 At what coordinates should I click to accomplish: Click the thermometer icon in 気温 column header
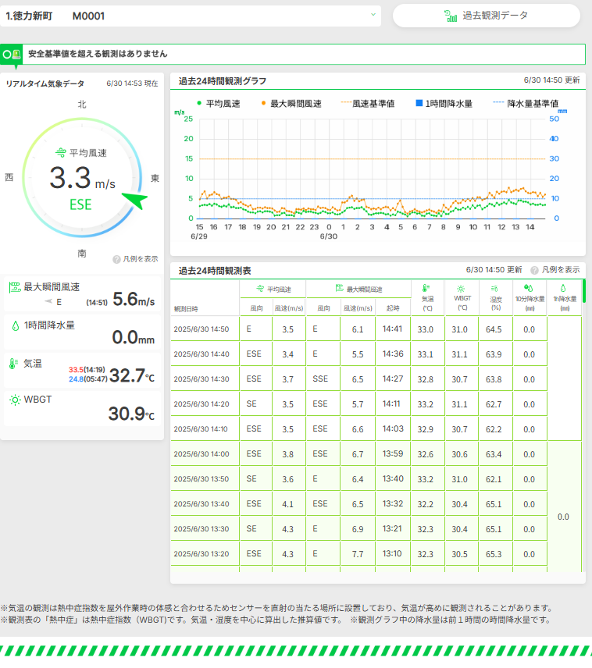click(x=426, y=289)
